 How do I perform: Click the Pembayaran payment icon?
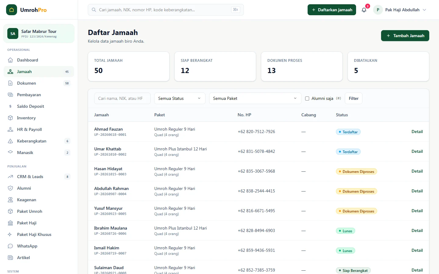click(10, 95)
